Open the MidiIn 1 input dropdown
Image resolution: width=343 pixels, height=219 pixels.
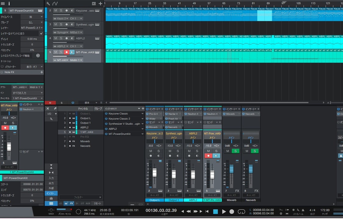pos(76,60)
